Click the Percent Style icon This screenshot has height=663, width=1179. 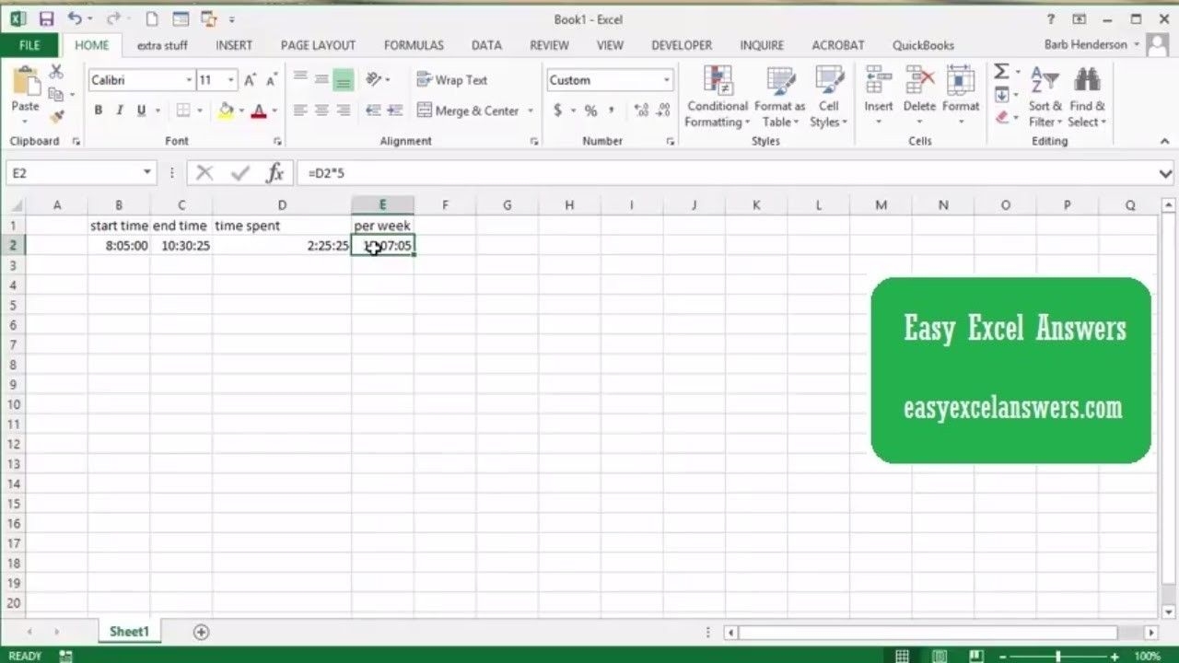click(x=590, y=110)
